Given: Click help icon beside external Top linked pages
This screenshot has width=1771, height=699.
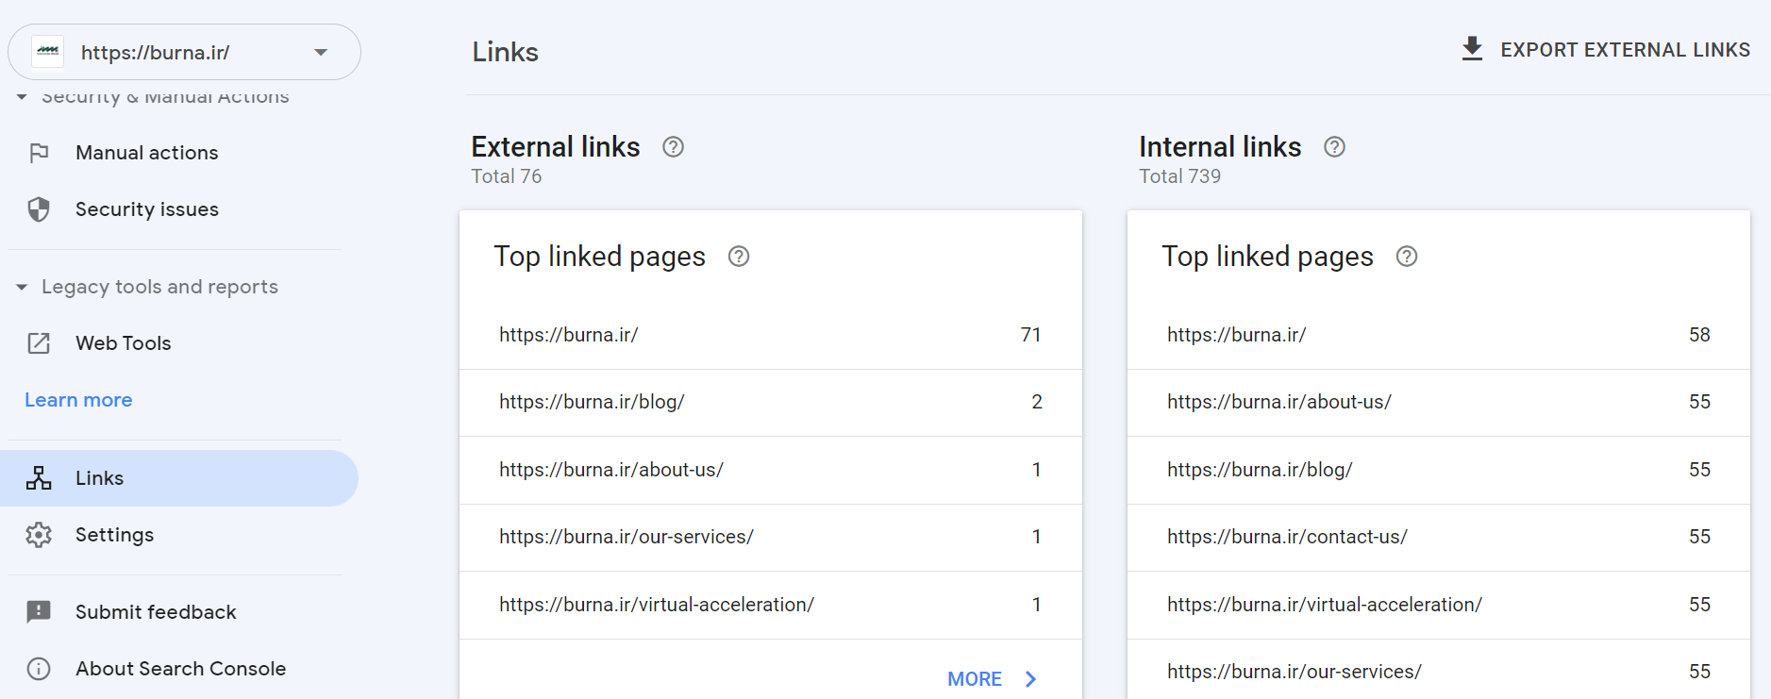Looking at the screenshot, I should [x=739, y=257].
